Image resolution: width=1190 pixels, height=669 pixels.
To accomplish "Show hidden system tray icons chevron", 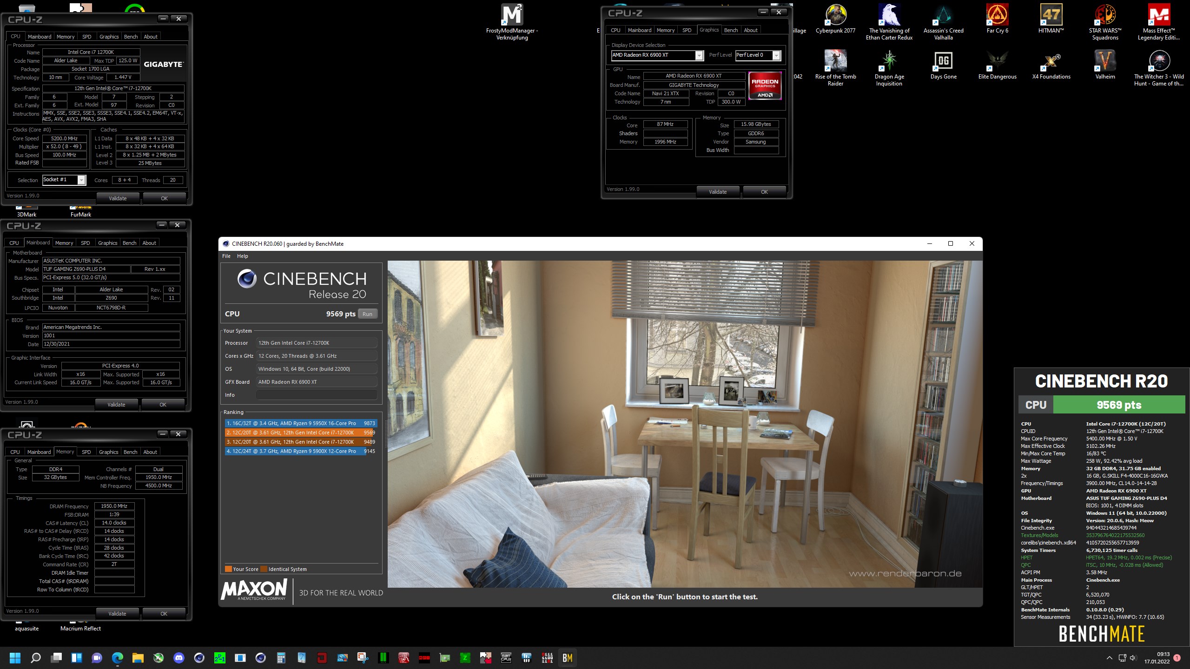I will [x=1110, y=658].
